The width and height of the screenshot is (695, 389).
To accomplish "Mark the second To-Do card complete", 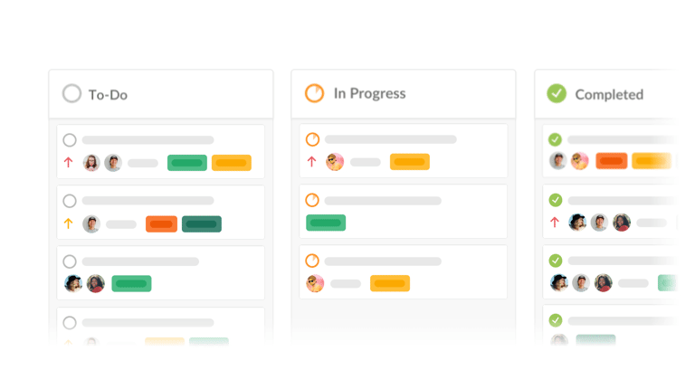I will pyautogui.click(x=70, y=201).
